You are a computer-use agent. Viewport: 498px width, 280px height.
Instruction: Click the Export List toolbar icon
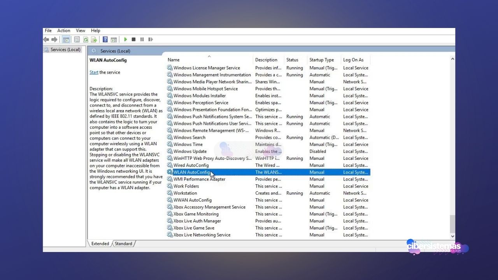pyautogui.click(x=94, y=39)
